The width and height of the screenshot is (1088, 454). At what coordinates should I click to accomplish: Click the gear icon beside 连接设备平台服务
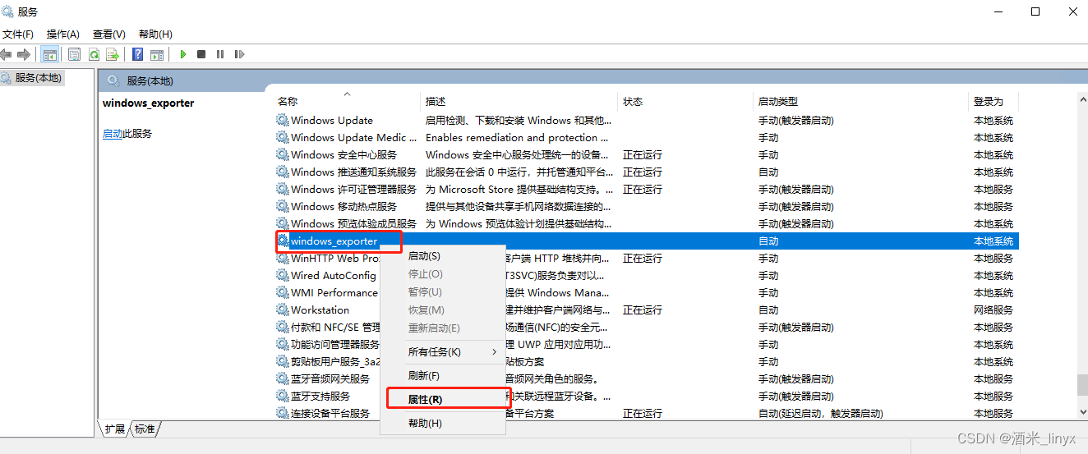coord(283,413)
